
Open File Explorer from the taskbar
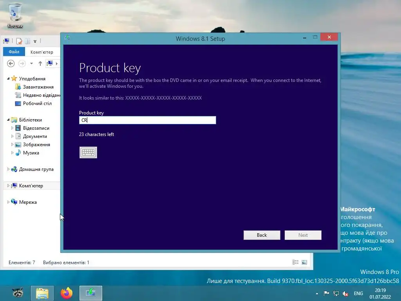coord(42,293)
